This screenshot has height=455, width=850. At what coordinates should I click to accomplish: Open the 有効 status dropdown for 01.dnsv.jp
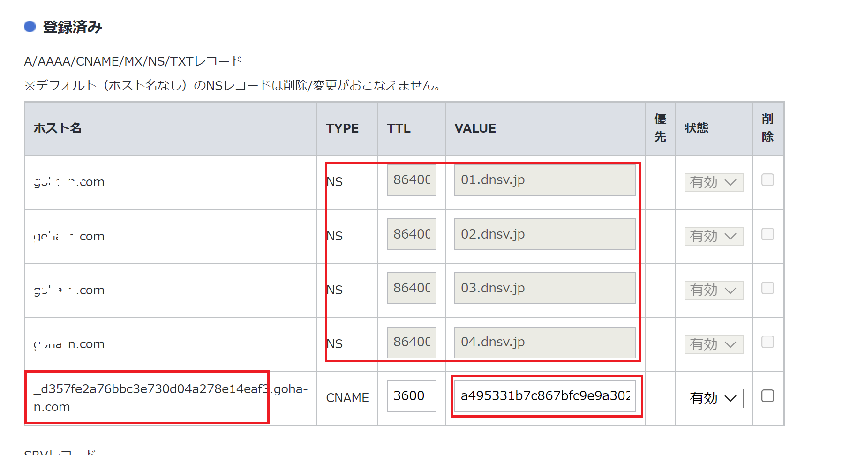[x=714, y=182]
